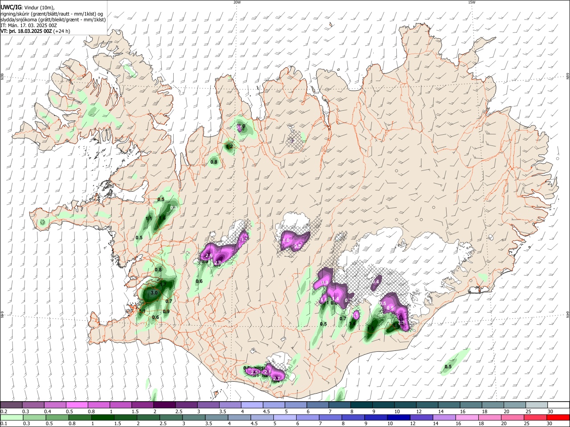Pick rain-scale swatch between 2.5 and 3
The height and width of the screenshot is (427, 570).
pos(171,417)
